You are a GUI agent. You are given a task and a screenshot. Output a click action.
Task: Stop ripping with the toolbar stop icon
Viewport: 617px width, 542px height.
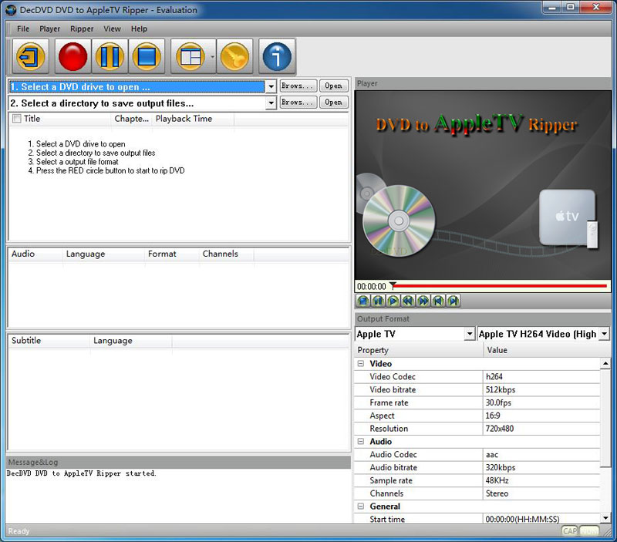point(147,56)
